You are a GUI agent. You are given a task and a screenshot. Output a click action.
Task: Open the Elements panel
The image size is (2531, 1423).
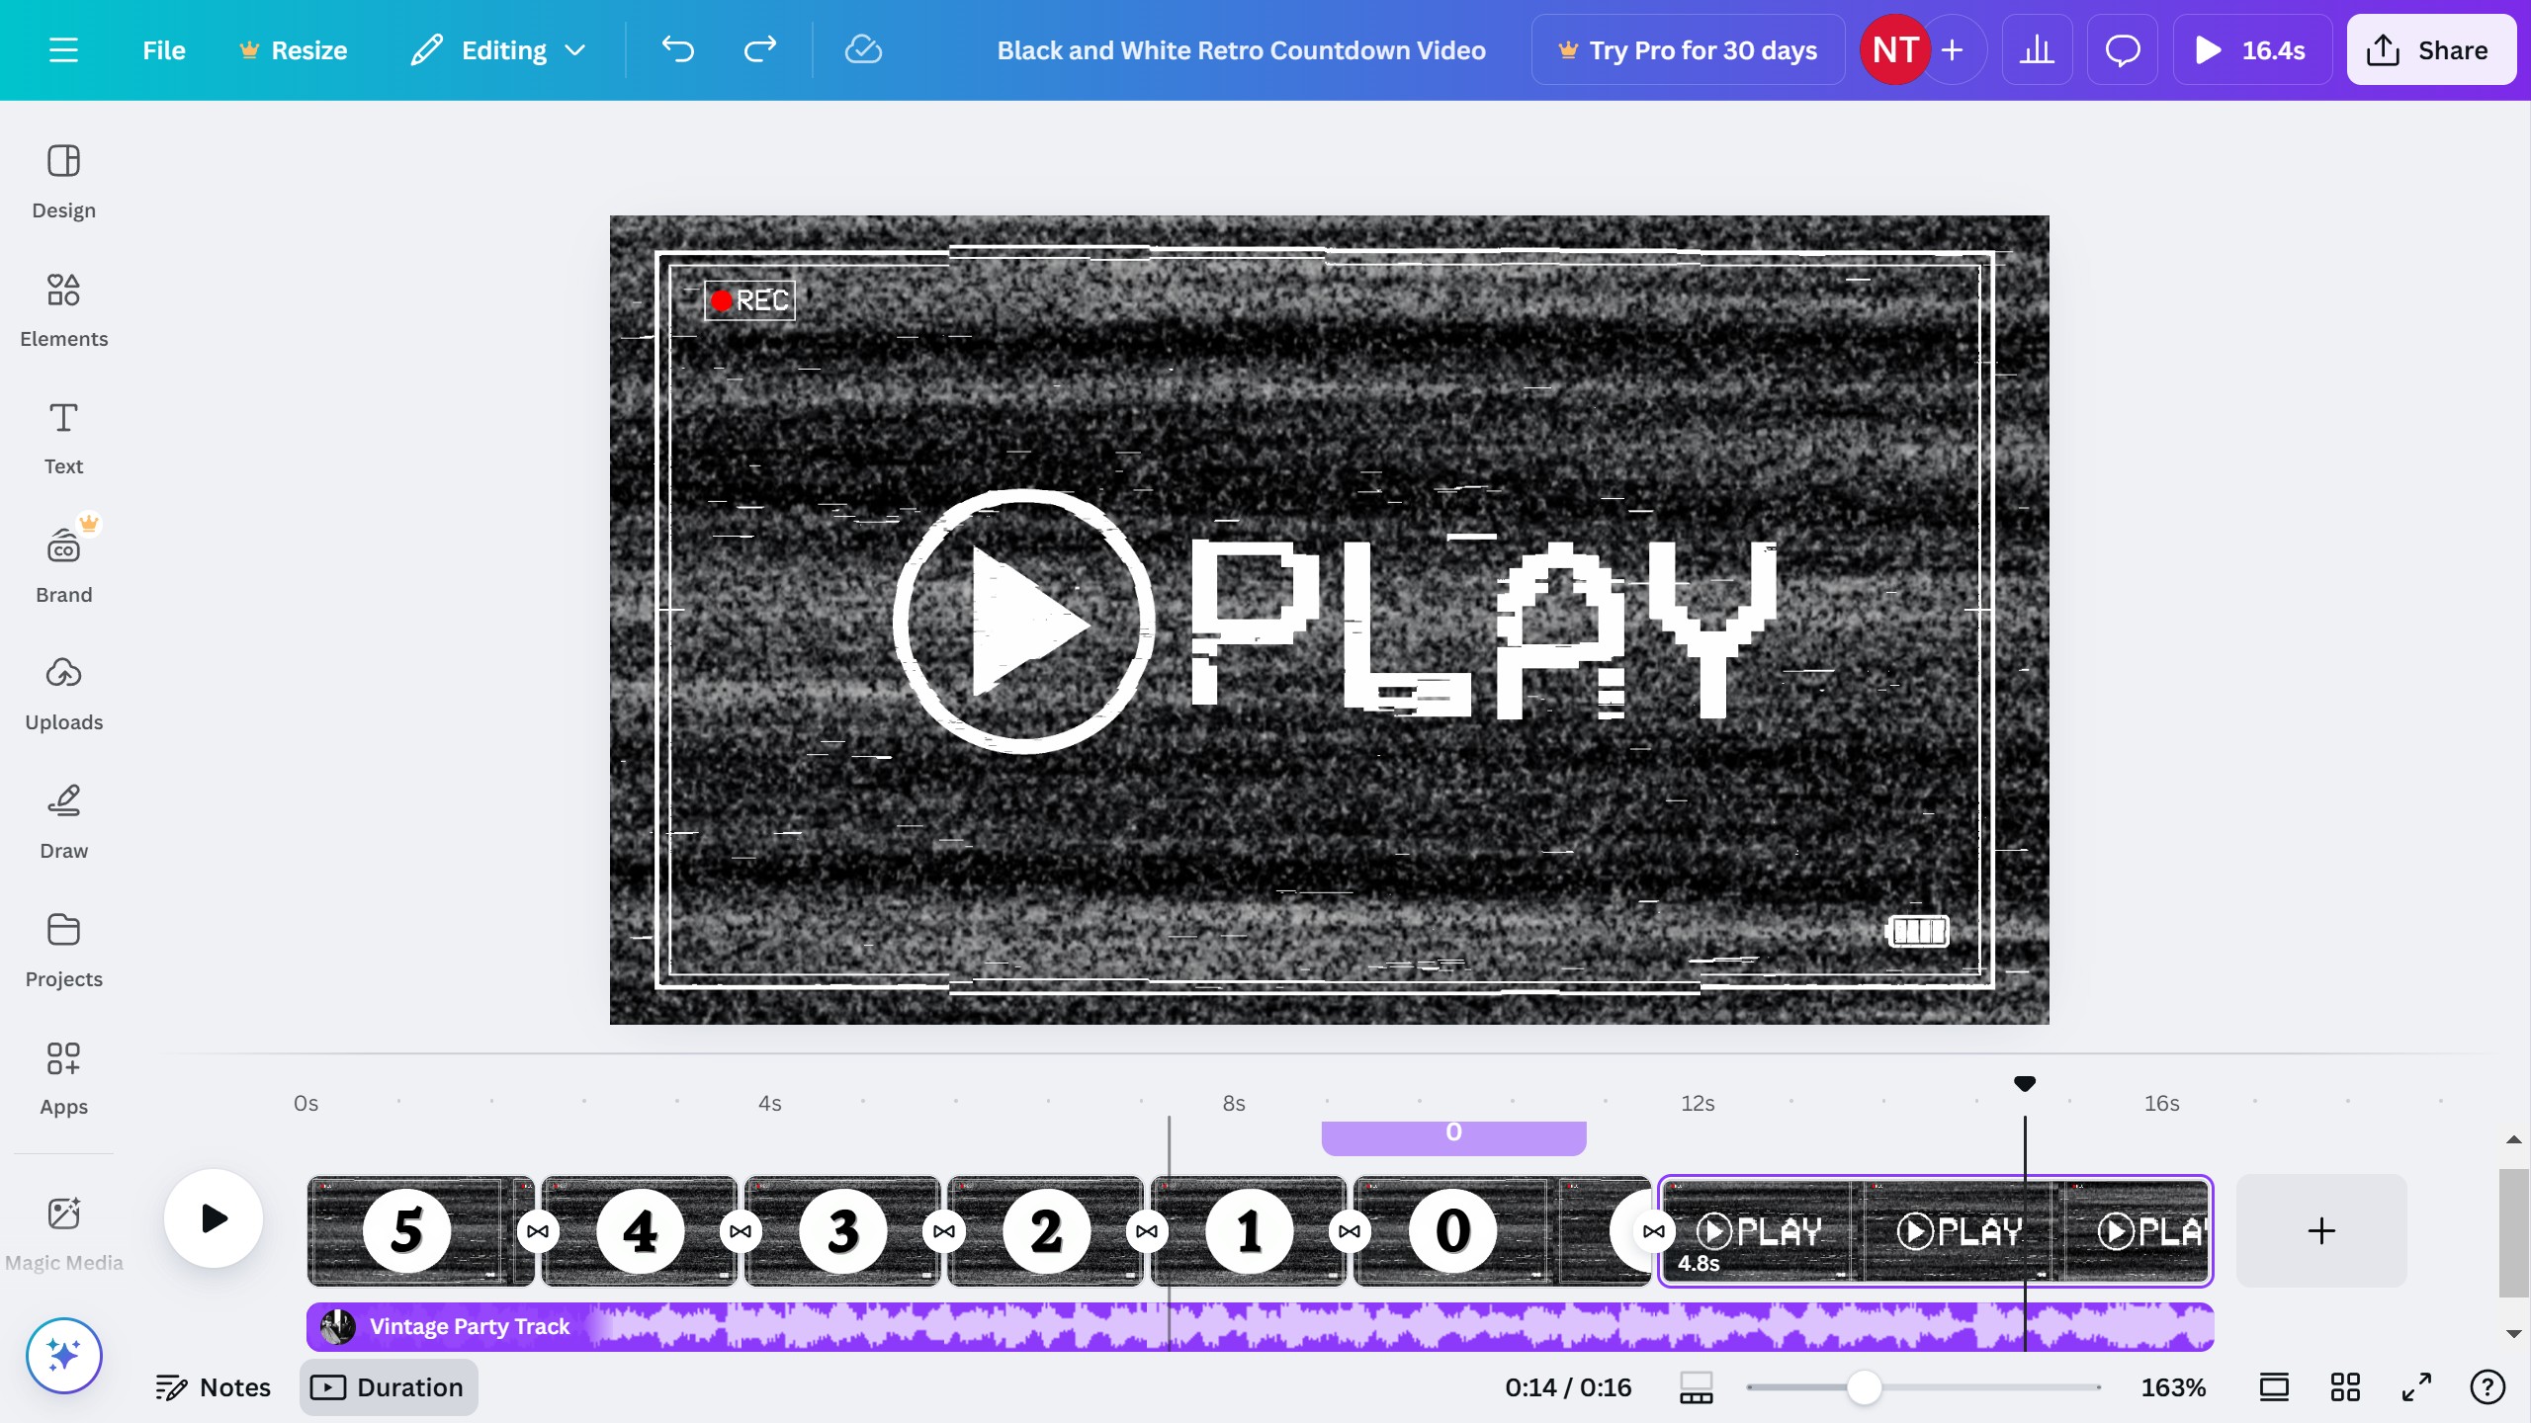coord(63,309)
